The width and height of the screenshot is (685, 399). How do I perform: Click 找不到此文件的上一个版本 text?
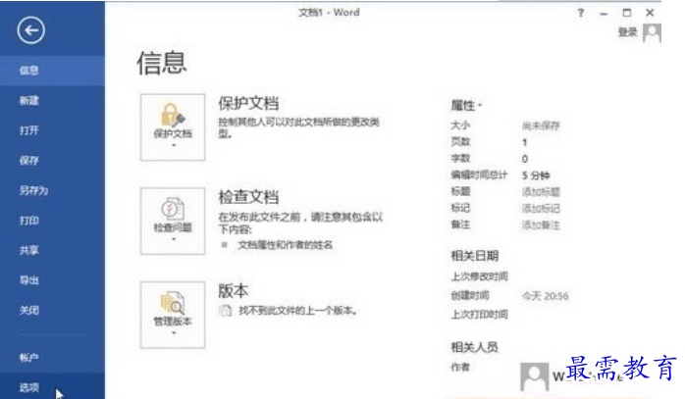[297, 311]
